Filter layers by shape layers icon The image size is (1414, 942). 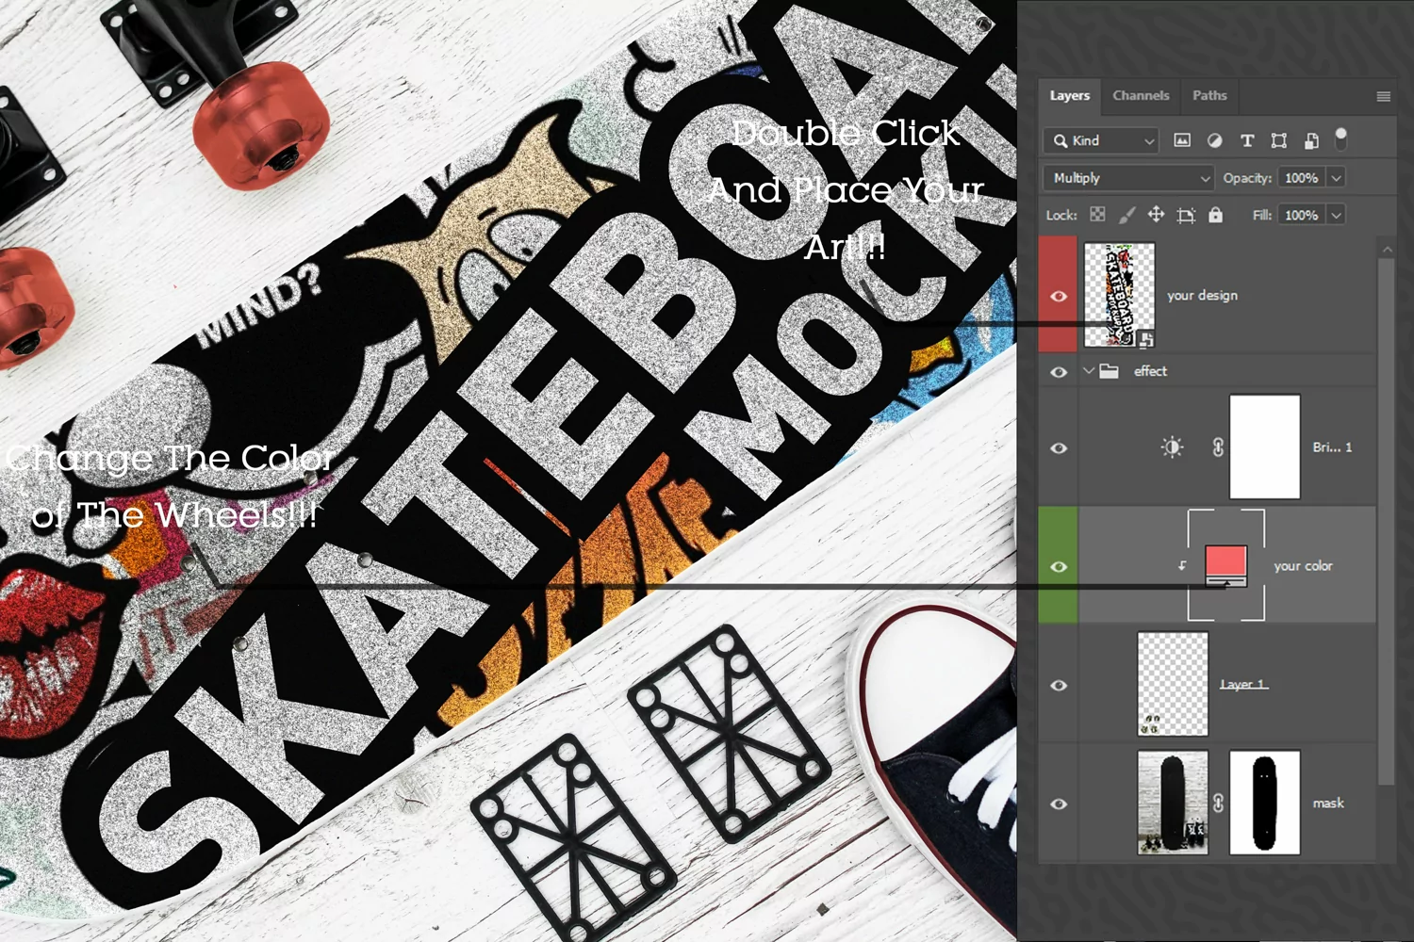[1279, 140]
